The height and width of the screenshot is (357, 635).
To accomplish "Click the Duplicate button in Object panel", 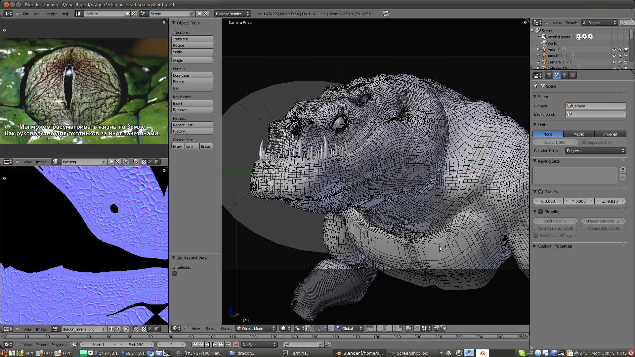I will 192,75.
